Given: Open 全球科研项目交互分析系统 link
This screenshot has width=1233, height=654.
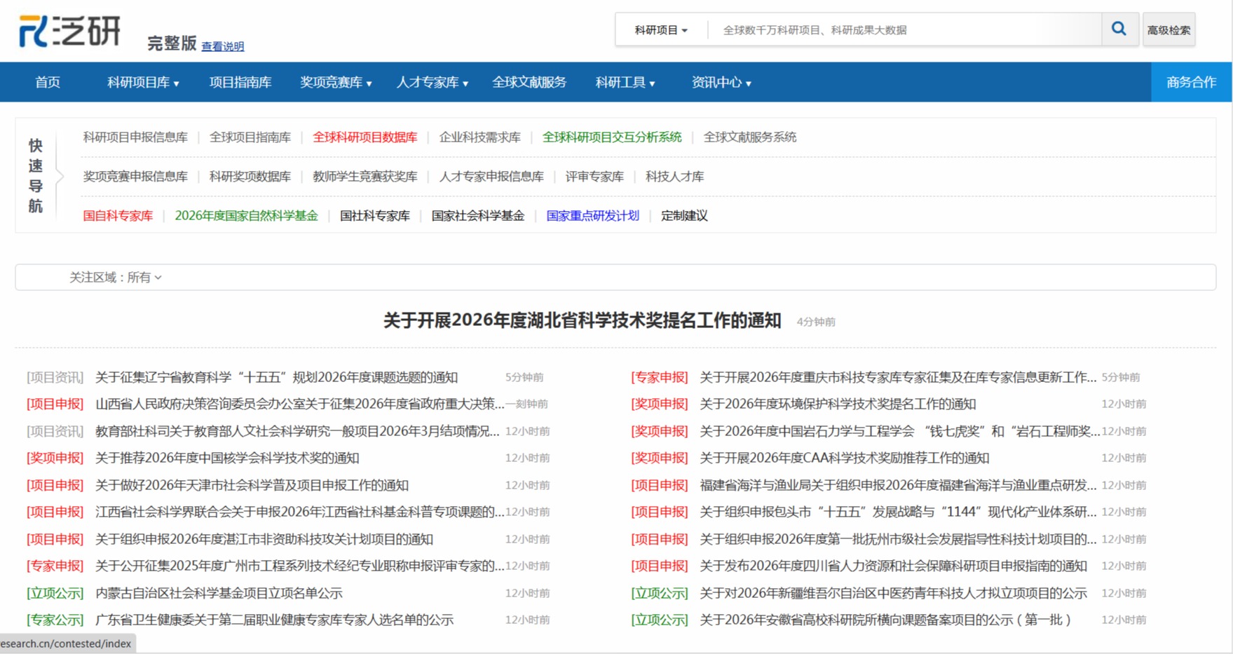Looking at the screenshot, I should tap(611, 137).
